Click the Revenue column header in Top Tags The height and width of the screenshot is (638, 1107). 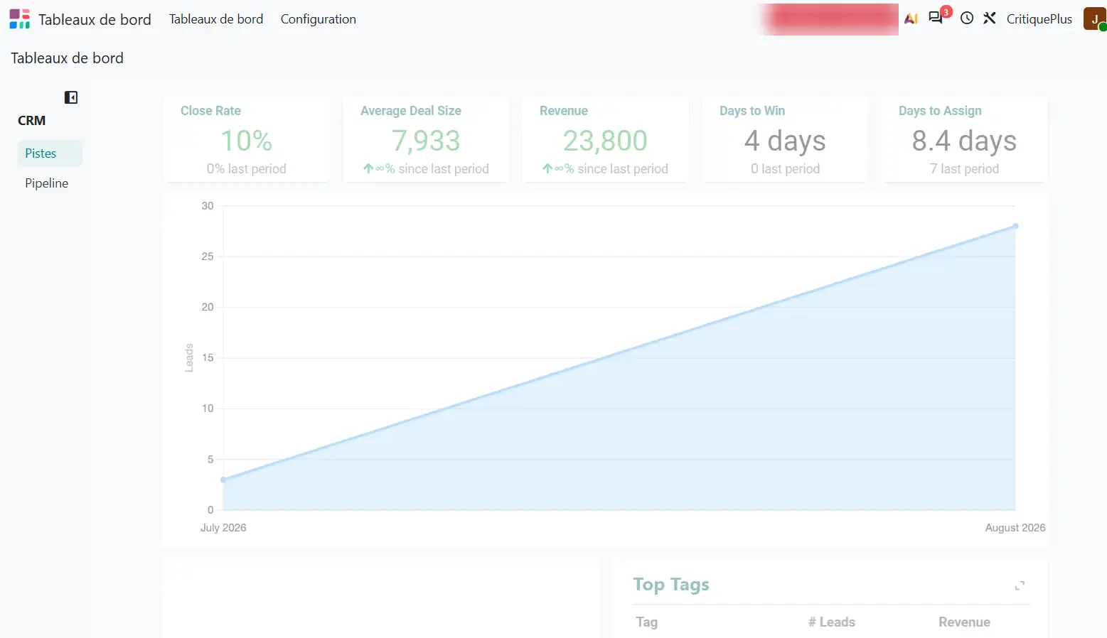coord(964,622)
